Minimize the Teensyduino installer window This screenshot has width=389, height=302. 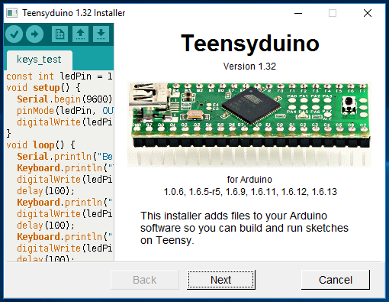[x=298, y=13]
